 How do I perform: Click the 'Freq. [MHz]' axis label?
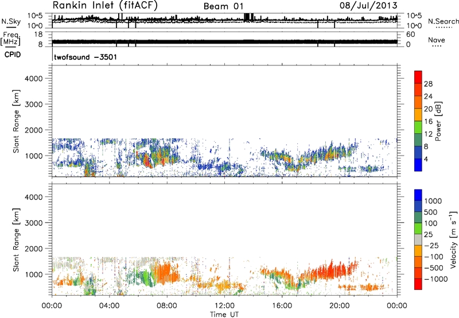click(x=10, y=39)
